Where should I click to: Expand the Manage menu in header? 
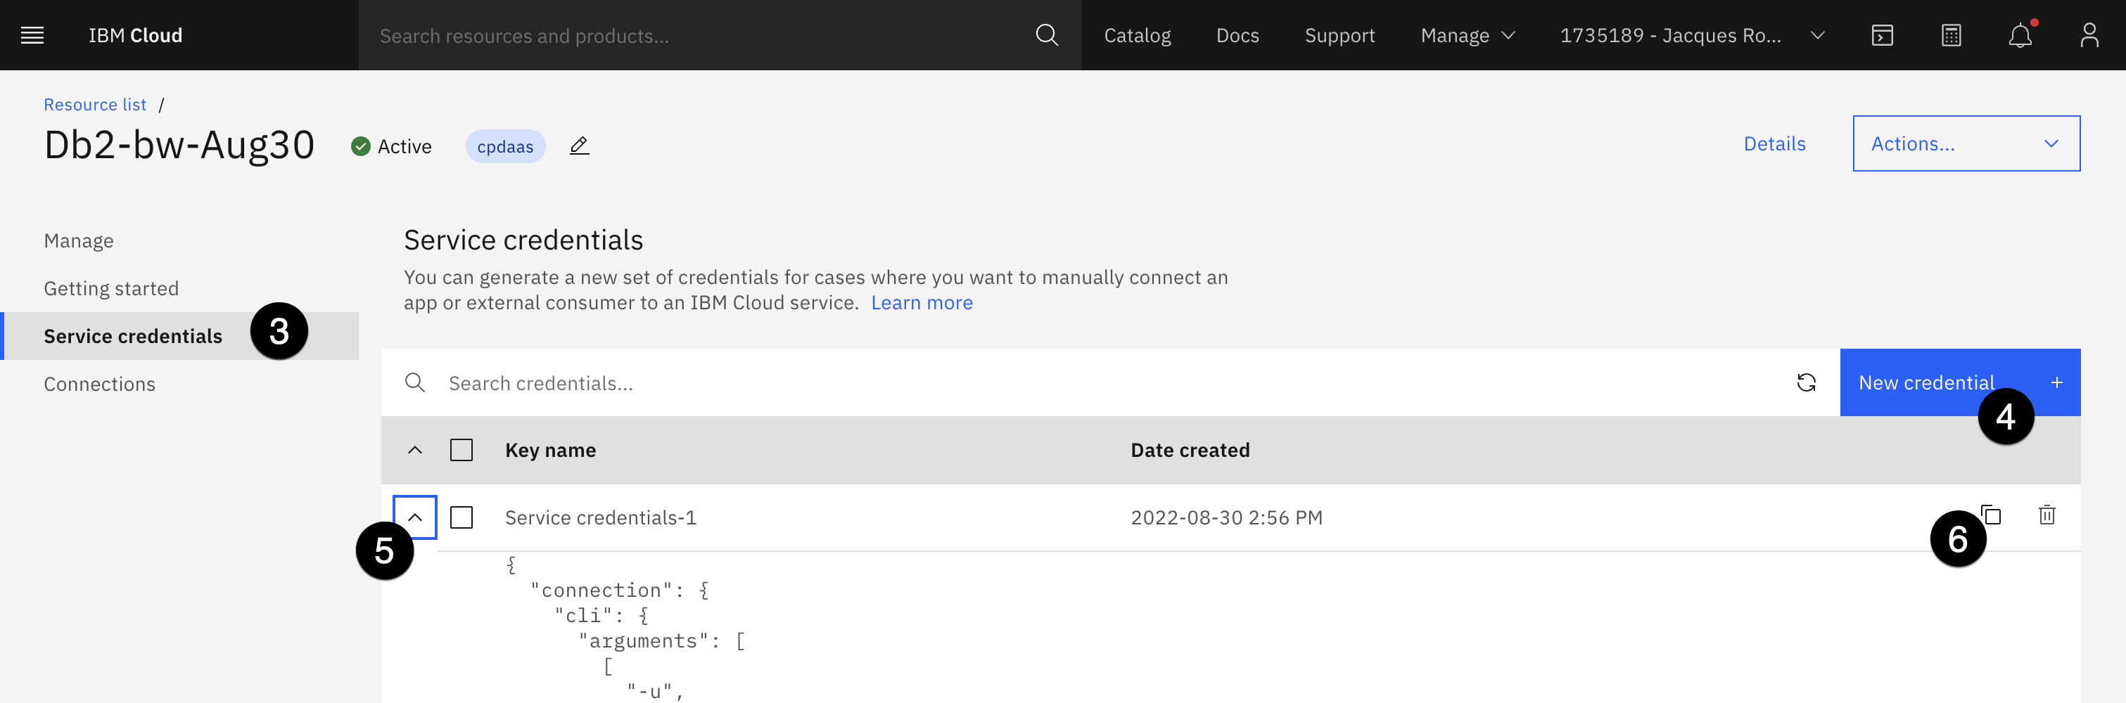click(1468, 35)
